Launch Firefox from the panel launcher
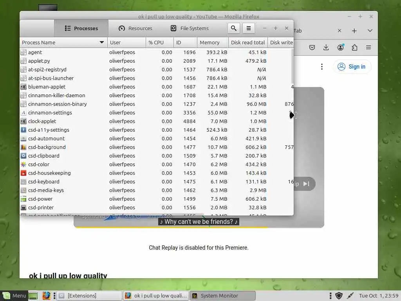The image size is (401, 301). [x=46, y=296]
